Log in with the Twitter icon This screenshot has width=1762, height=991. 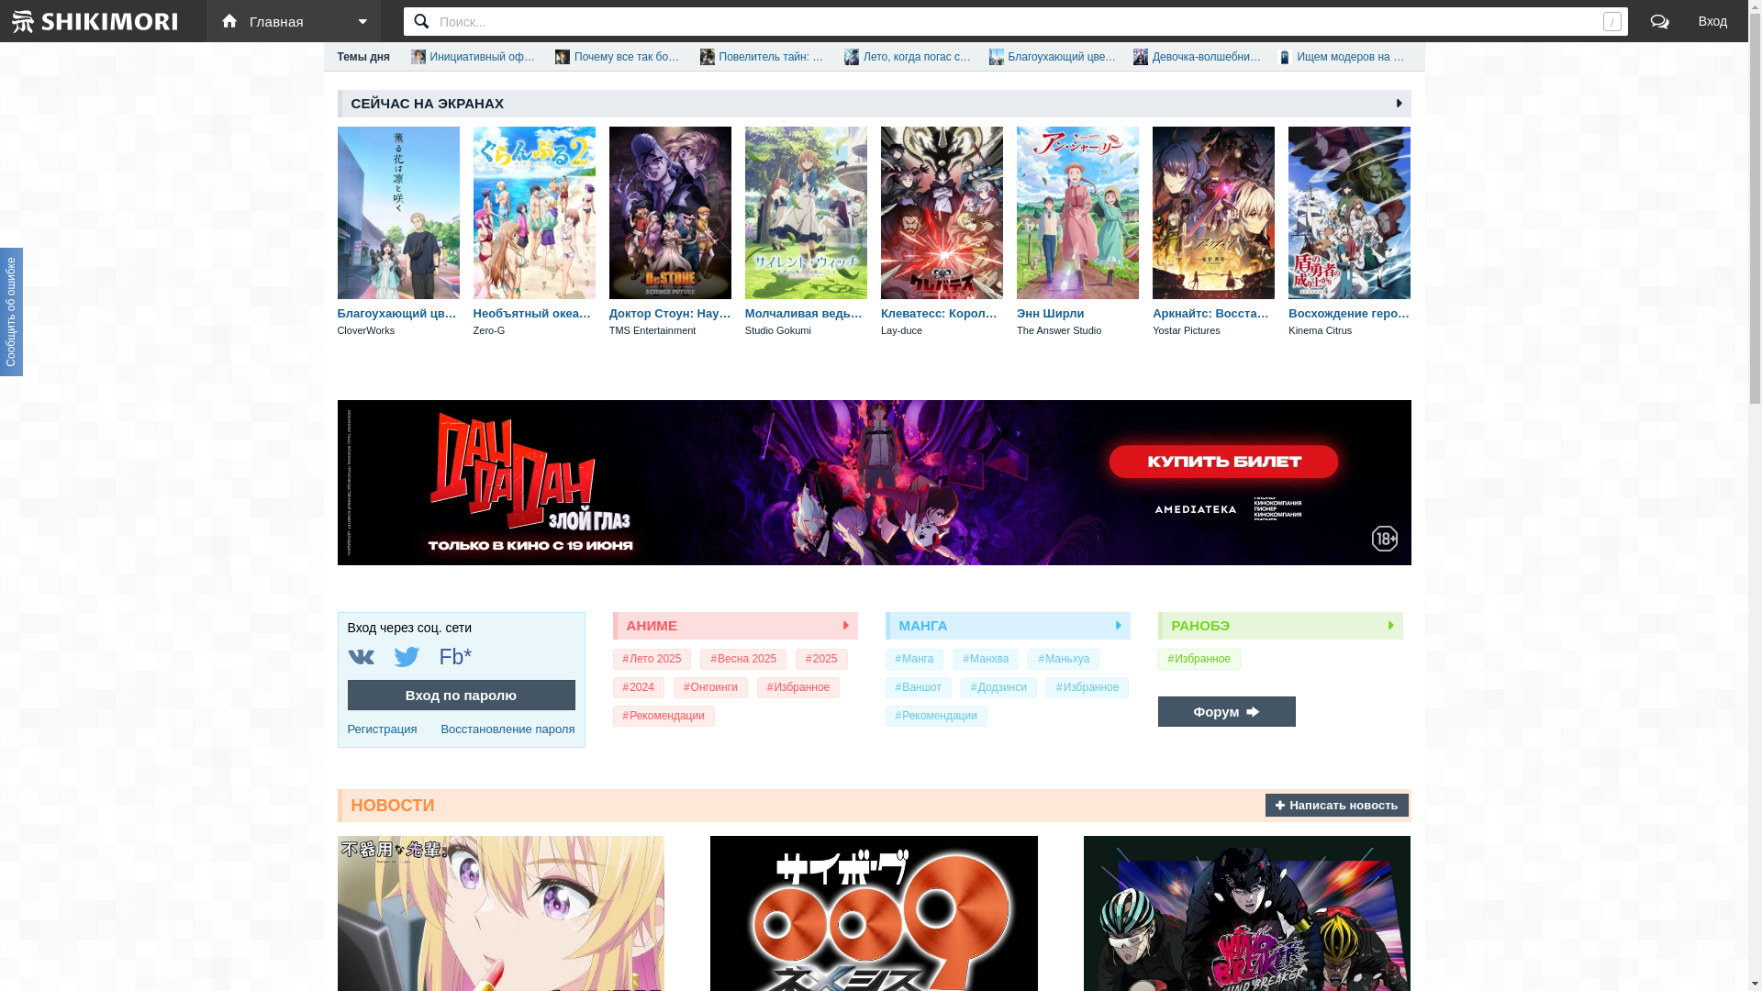point(407,657)
